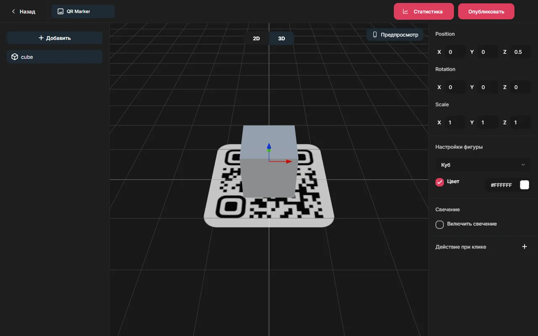
Task: Add click action with plus icon
Action: (525, 247)
